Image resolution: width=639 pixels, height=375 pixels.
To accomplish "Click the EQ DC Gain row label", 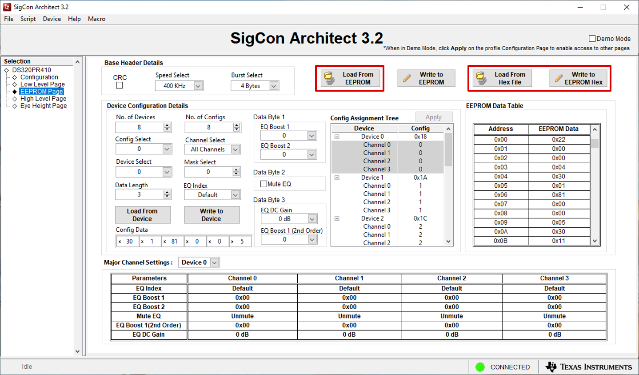I will click(149, 335).
